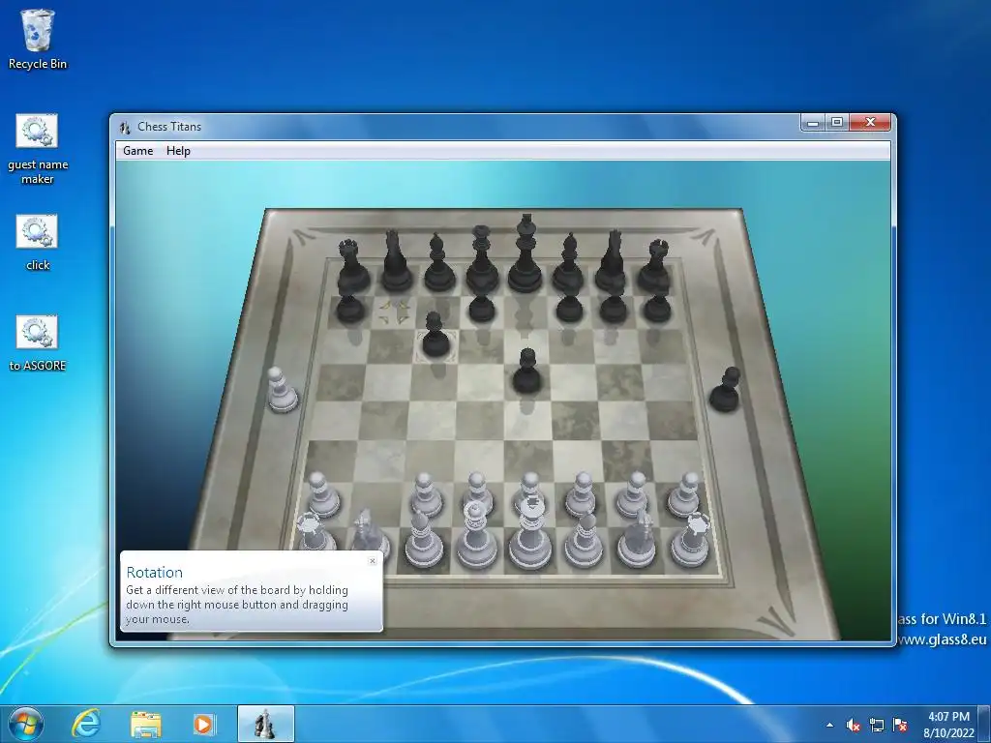
Task: Click the black pawn on highlighted c6 square
Action: [x=435, y=336]
